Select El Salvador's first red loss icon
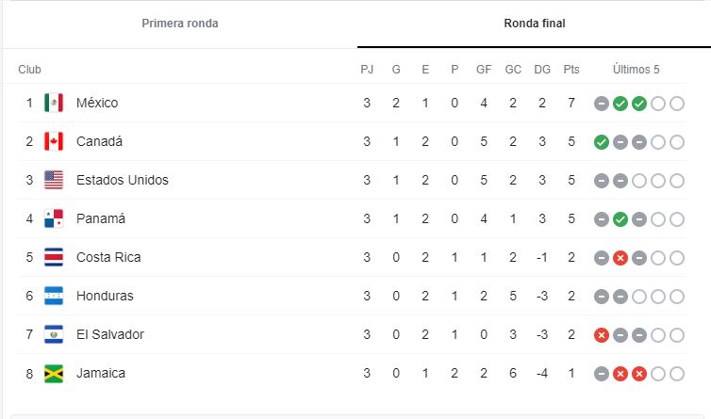The height and width of the screenshot is (419, 711). pyautogui.click(x=602, y=335)
